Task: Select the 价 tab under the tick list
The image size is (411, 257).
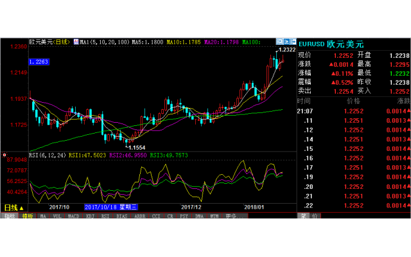Action: coord(315,216)
